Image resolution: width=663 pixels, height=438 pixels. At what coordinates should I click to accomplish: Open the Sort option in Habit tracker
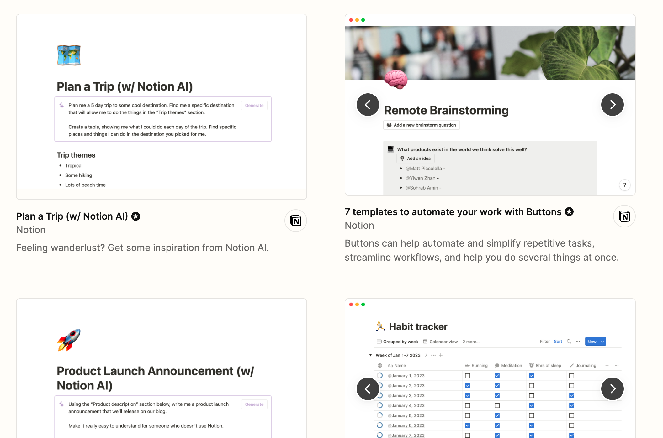tap(558, 342)
